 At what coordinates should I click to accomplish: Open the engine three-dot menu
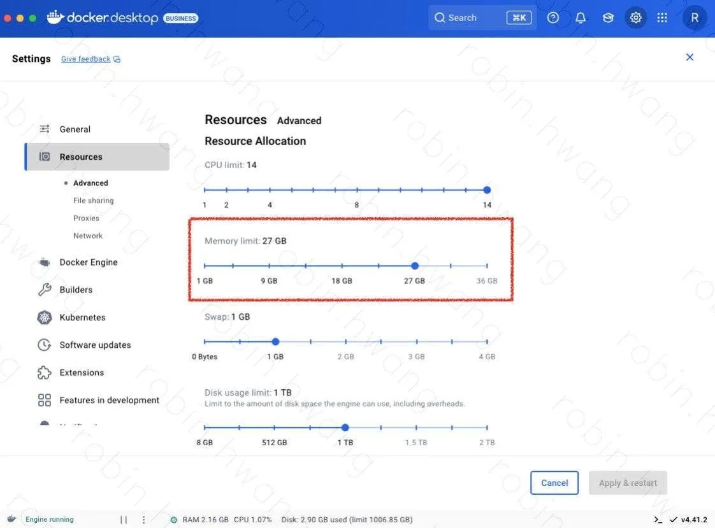143,519
